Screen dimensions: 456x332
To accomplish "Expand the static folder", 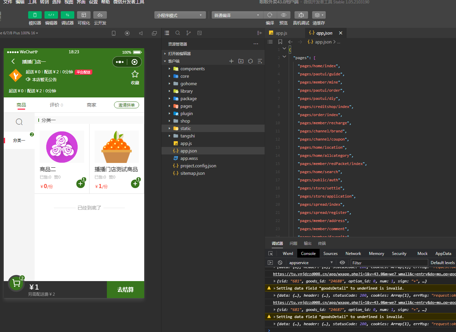I will click(213, 128).
